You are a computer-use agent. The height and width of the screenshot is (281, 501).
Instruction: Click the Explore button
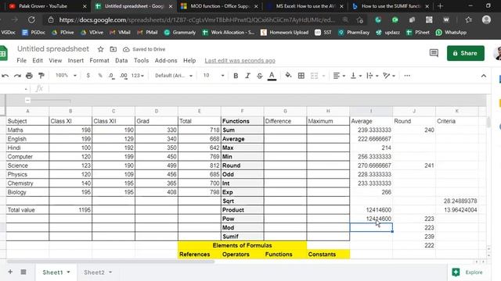pos(468,272)
